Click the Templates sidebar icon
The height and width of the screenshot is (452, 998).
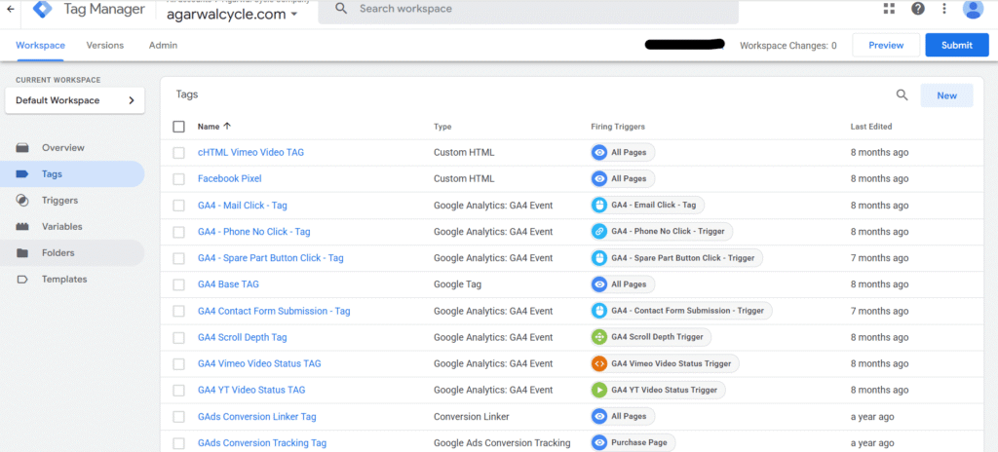[x=23, y=280]
